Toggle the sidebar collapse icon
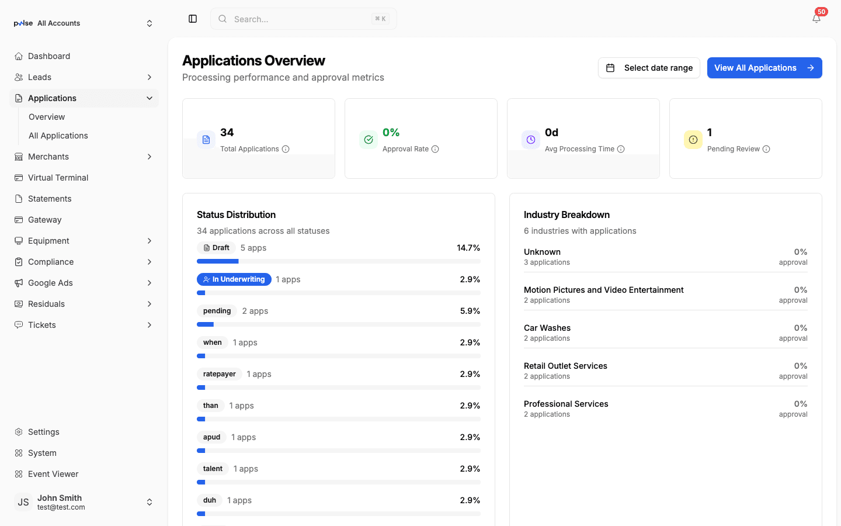Viewport: 841px width, 526px height. [x=193, y=18]
